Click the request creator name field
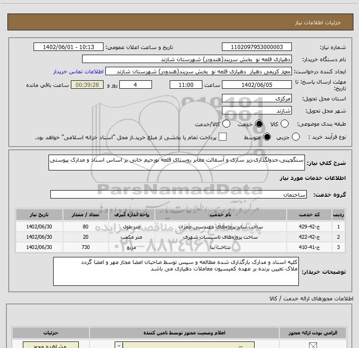Image resolution: width=359 pixels, height=348 pixels. (x=199, y=71)
